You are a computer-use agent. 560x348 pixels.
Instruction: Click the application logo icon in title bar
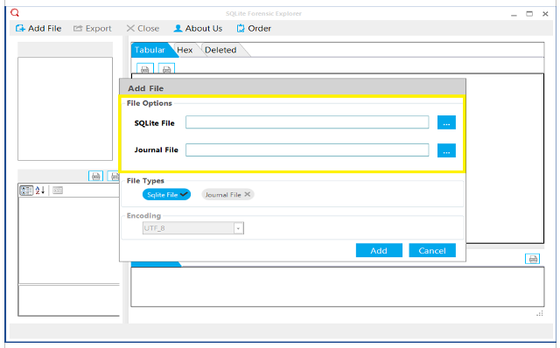[15, 13]
